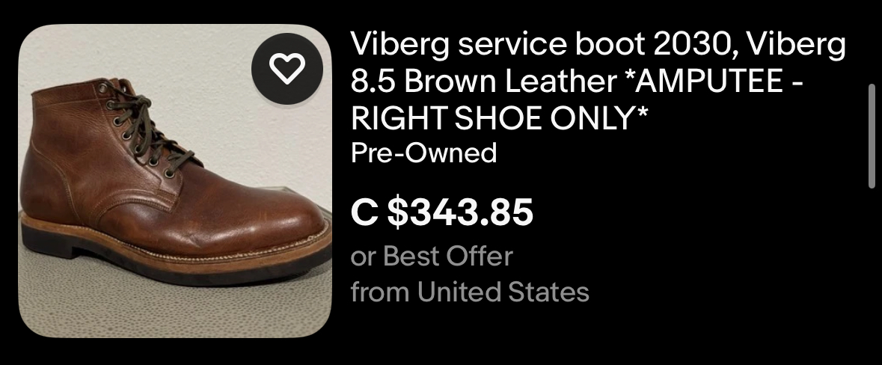
Task: Open the Viberg service boot 2030 listing title
Action: tap(598, 81)
